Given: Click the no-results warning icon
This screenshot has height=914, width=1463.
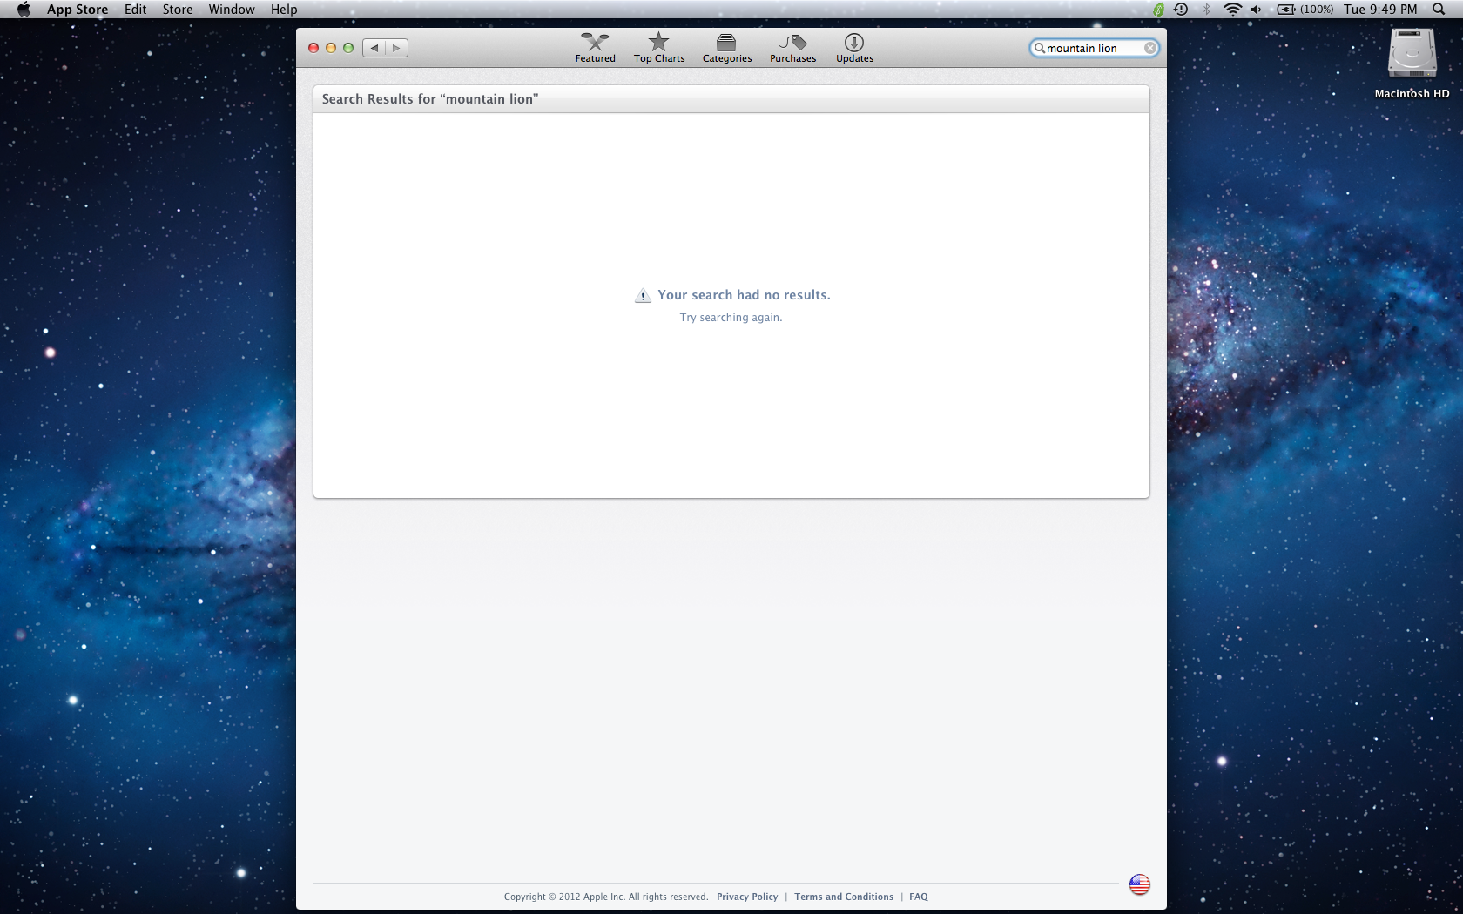Looking at the screenshot, I should [643, 296].
